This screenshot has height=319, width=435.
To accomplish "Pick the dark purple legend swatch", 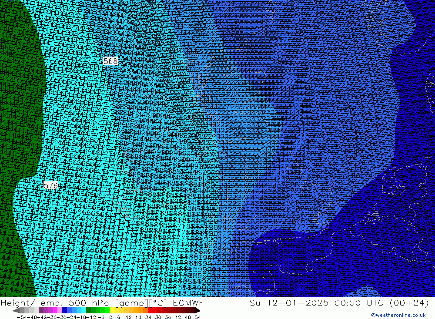I will 41,310.
